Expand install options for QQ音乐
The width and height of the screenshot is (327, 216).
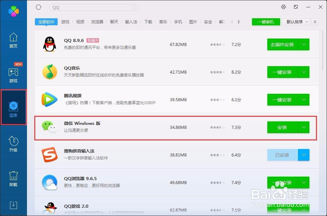(304, 72)
